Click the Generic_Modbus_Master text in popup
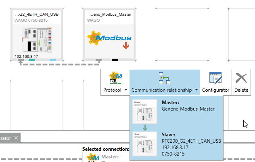Screen dimensions: 255x162 tap(188, 109)
